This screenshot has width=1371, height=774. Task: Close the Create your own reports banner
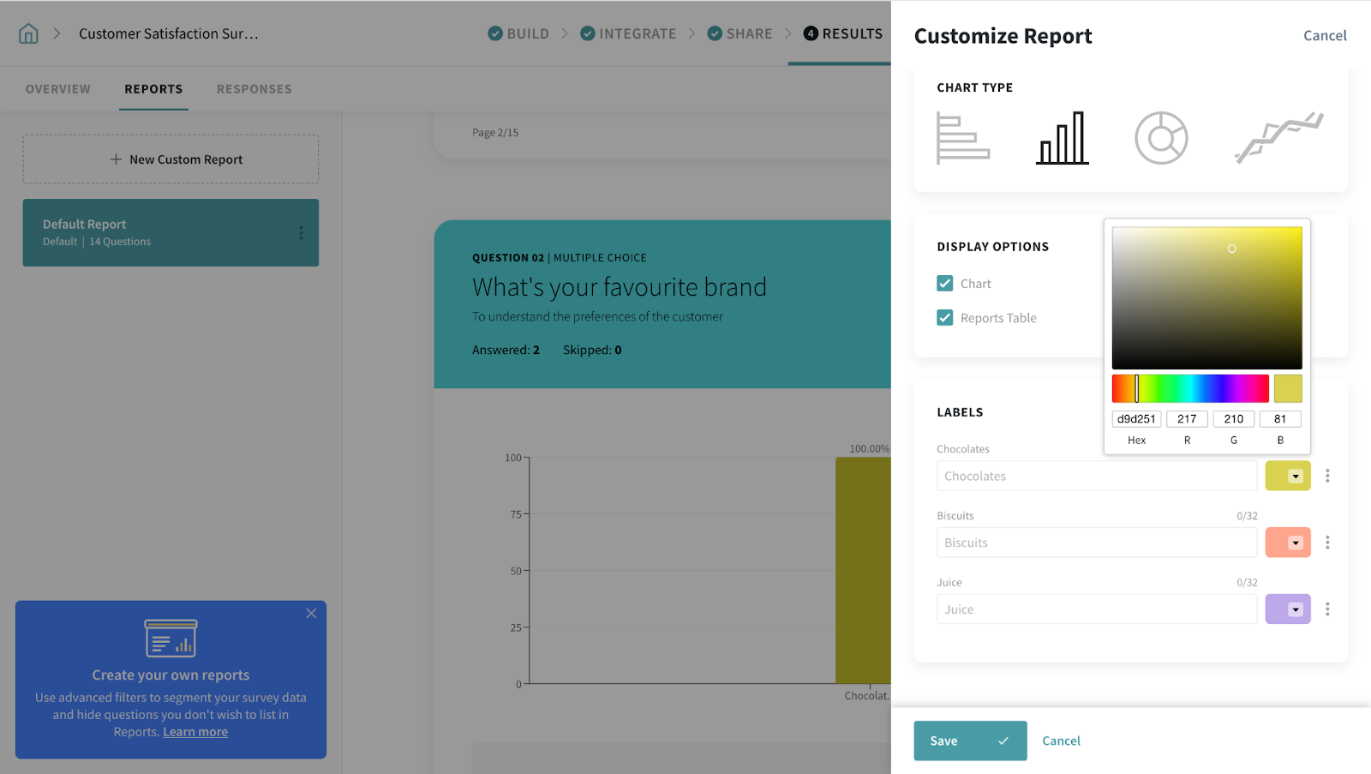[x=311, y=614]
